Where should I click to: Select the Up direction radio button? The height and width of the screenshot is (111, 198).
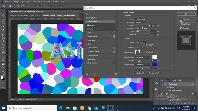(x=136, y=28)
